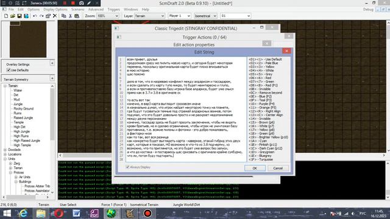
Task: Click the volume speaker tray icon
Action: pos(353,214)
